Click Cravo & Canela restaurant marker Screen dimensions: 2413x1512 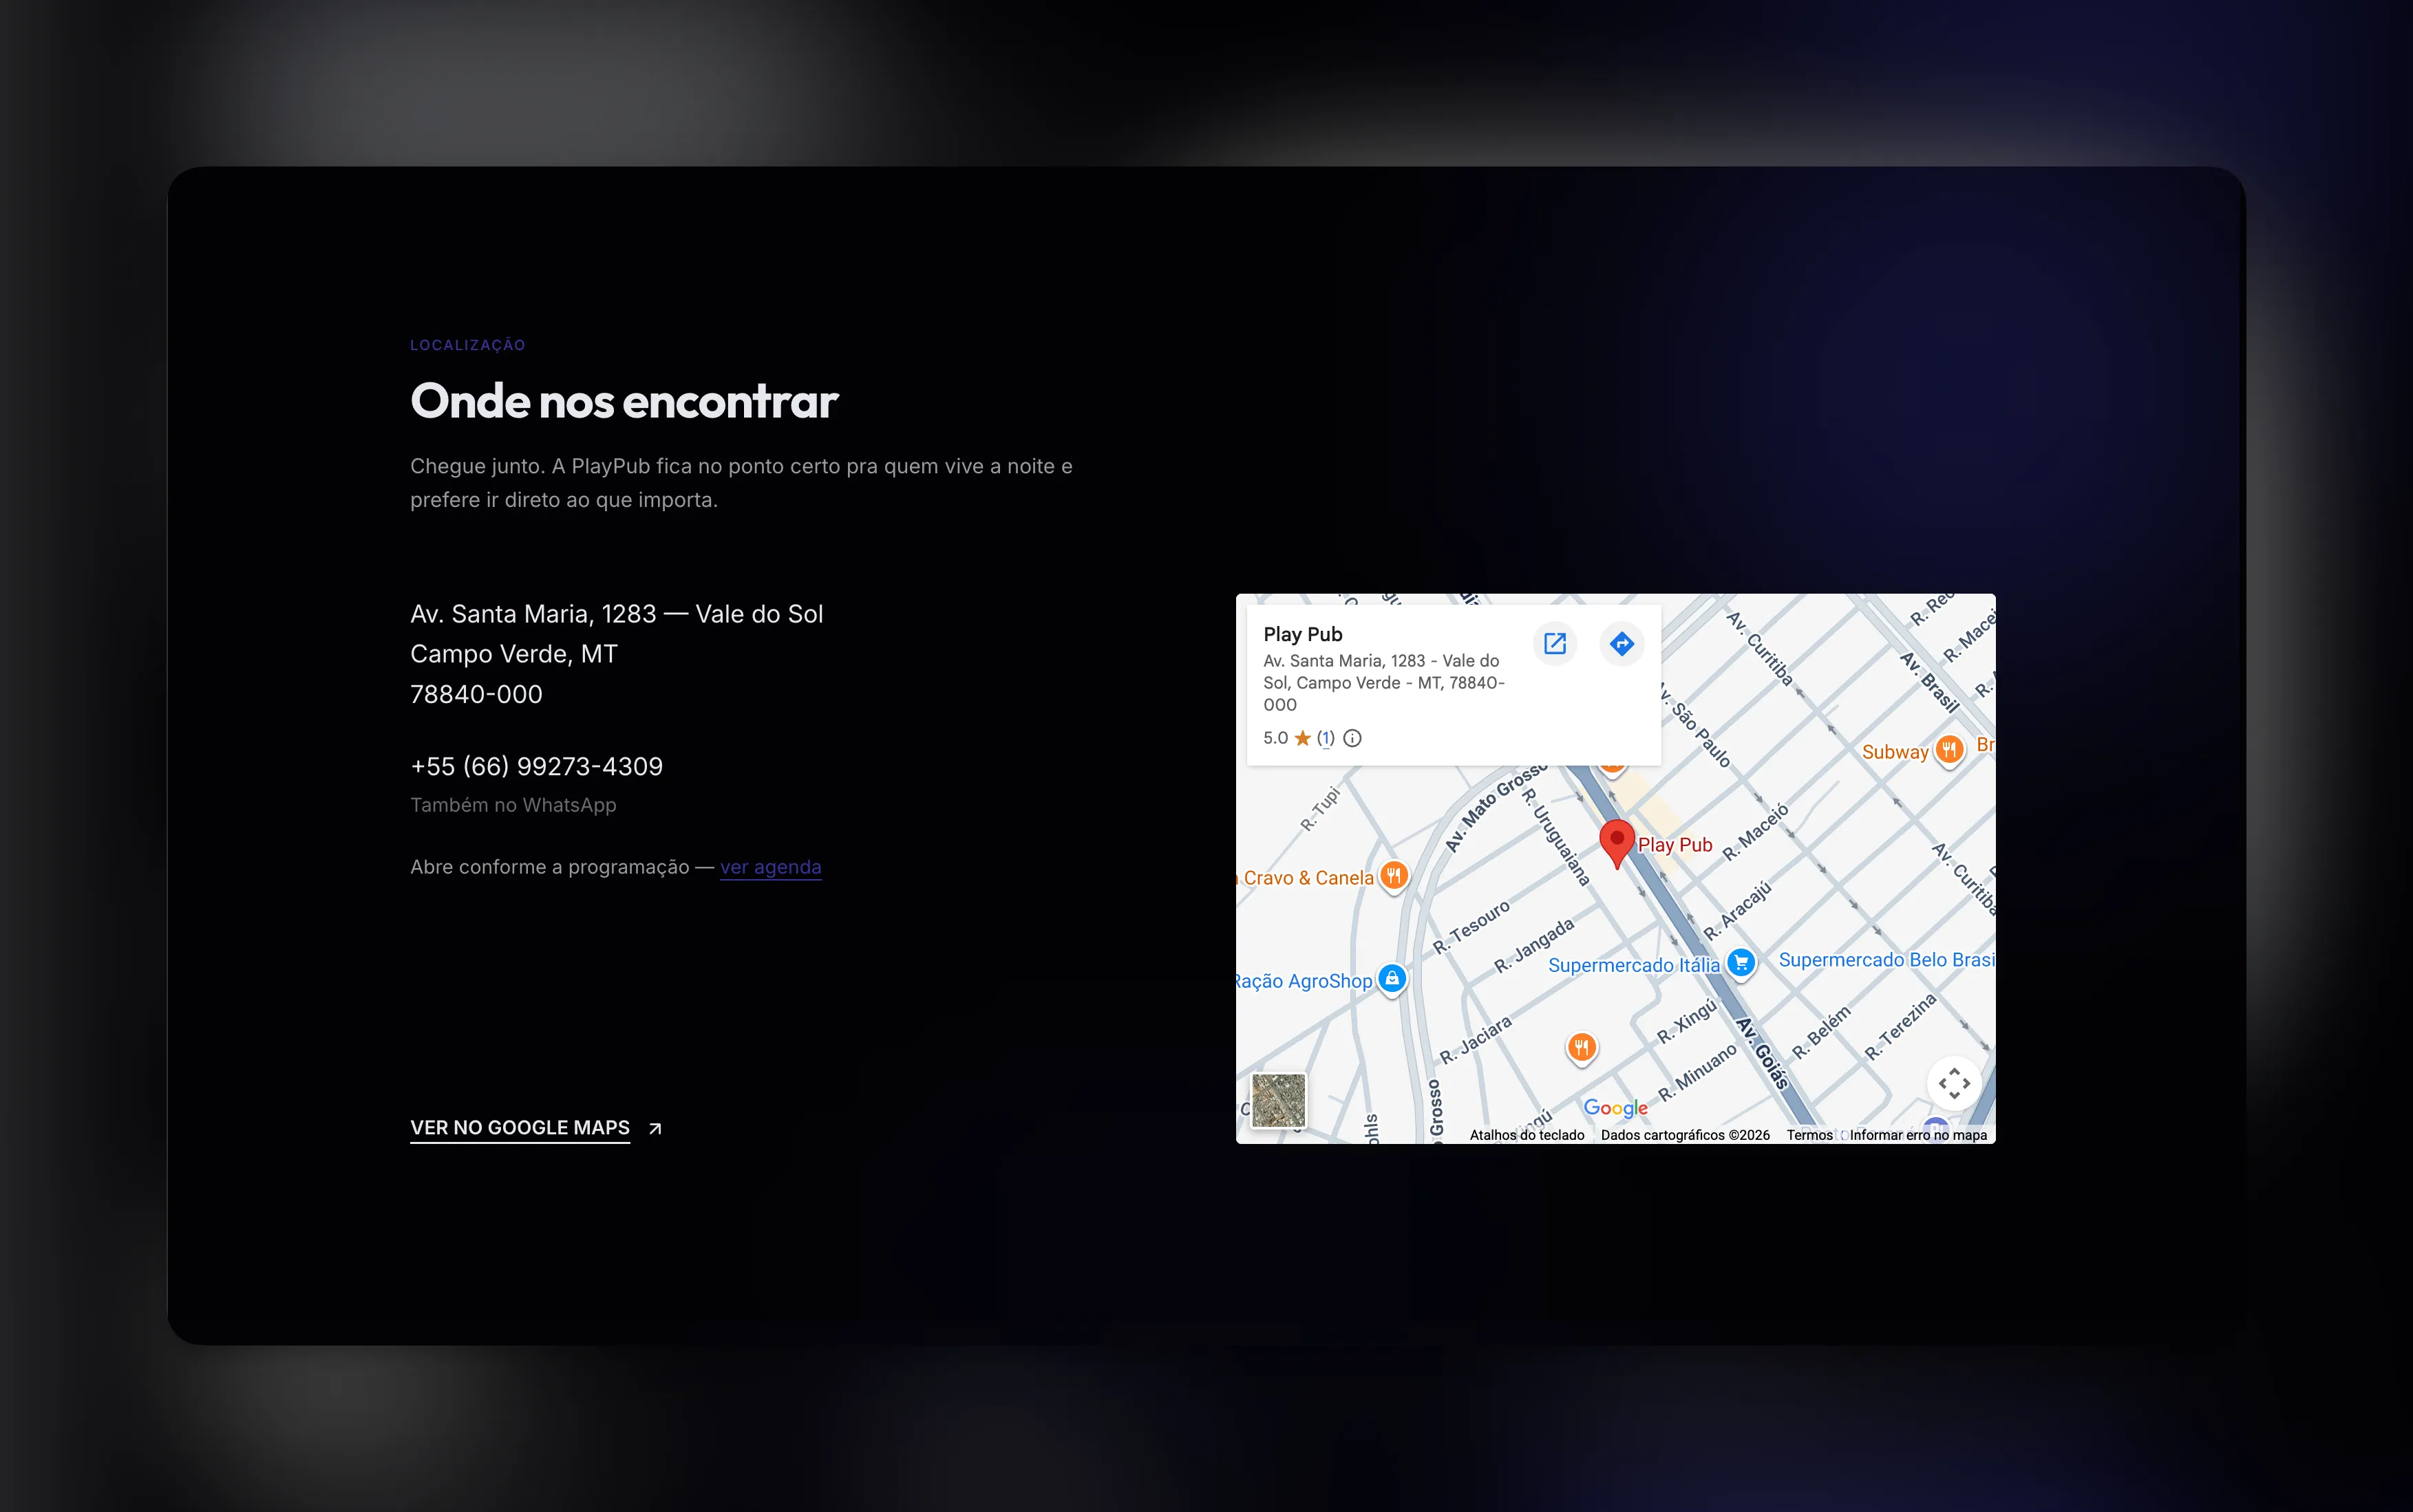(x=1394, y=877)
